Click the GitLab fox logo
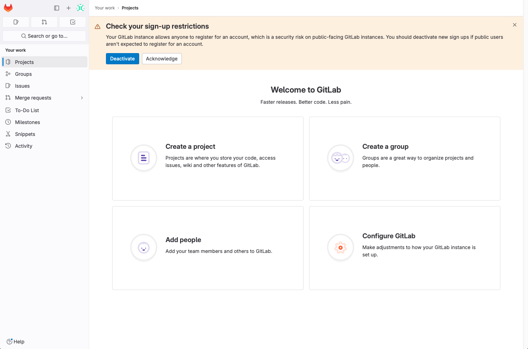The image size is (528, 349). click(8, 8)
